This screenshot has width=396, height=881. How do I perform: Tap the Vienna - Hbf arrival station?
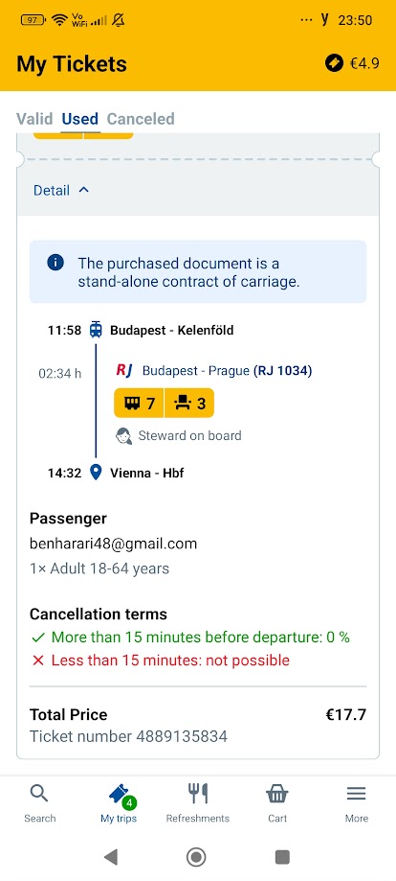click(147, 473)
